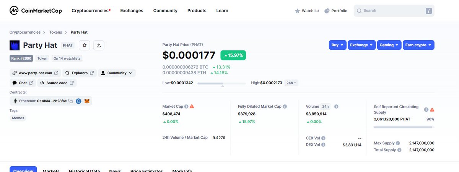This screenshot has width=459, height=172.
Task: Go to Tokens breadcrumb
Action: click(55, 32)
